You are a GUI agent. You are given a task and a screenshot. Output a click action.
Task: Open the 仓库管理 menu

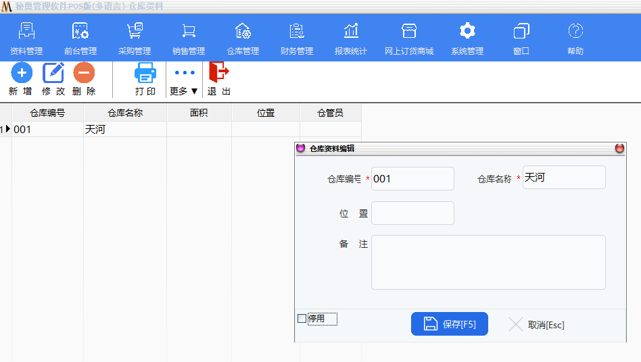click(x=243, y=38)
